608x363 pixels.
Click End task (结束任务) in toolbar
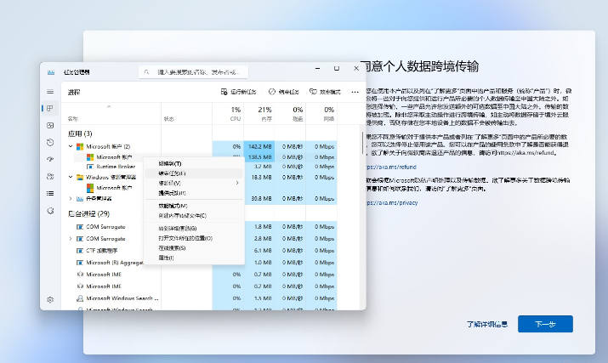[x=284, y=92]
